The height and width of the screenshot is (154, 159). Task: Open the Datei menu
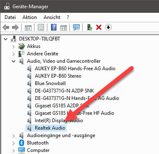[10, 17]
